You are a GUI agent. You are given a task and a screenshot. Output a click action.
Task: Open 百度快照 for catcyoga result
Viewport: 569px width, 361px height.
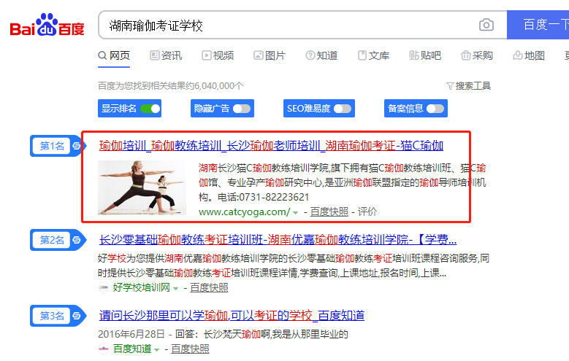click(329, 211)
